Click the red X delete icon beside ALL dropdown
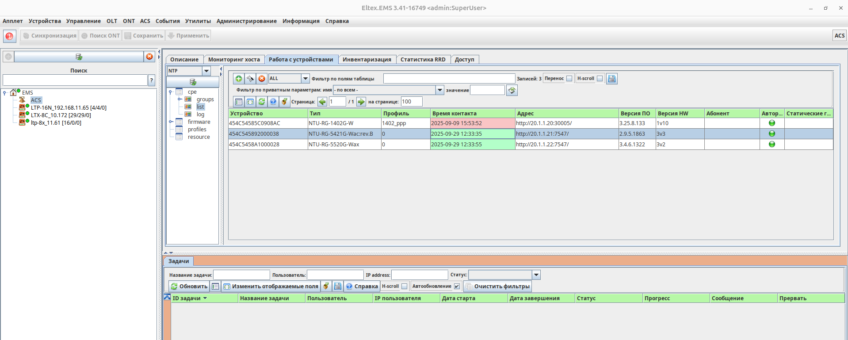848x340 pixels. (x=262, y=79)
